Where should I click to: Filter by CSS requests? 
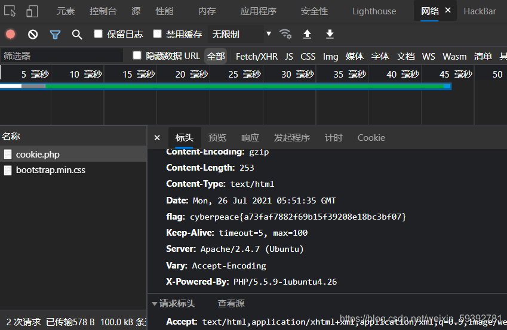click(x=308, y=57)
